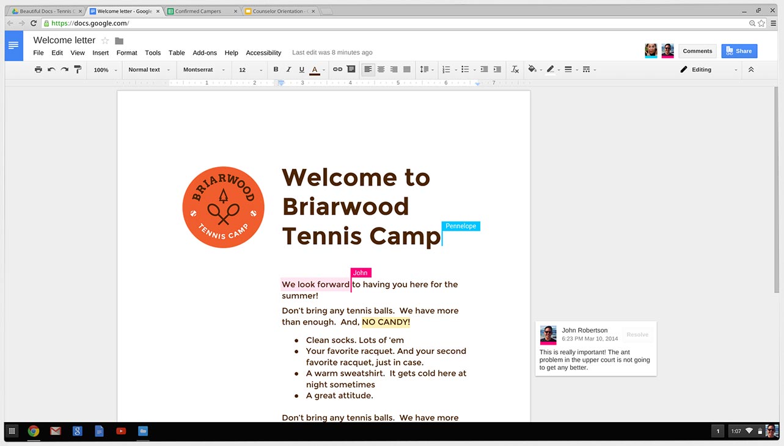
Task: Click the blue Share button
Action: [739, 51]
